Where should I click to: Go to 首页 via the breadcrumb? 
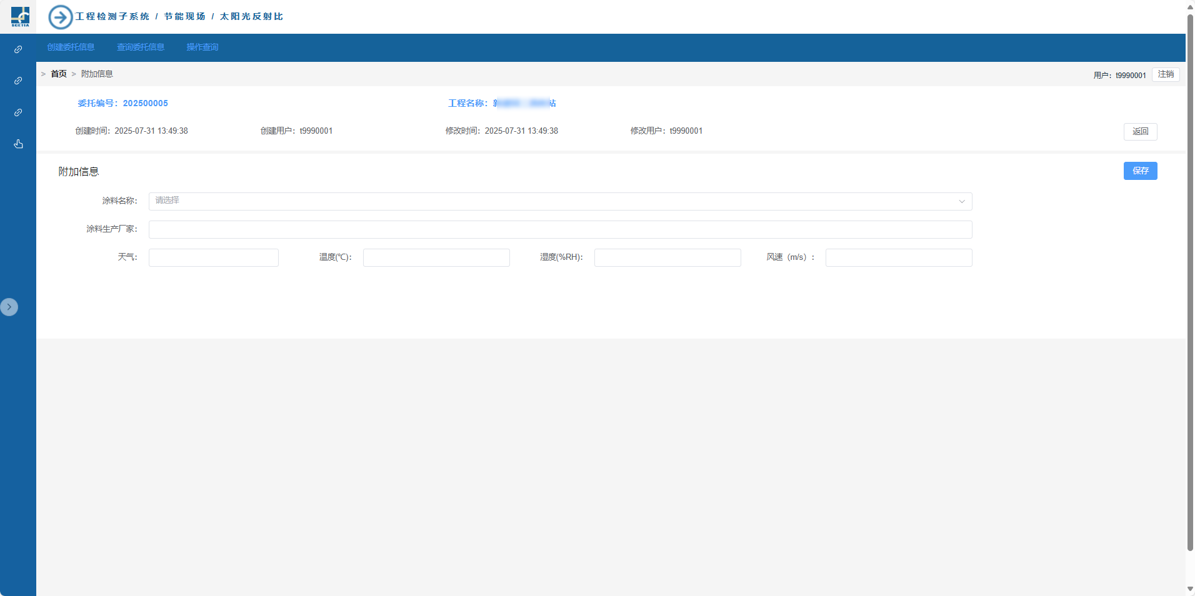59,74
